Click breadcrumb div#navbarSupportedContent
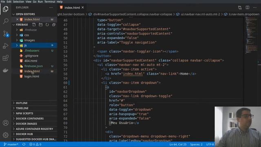This screenshot has width=261, height=147. pyautogui.click(x=133, y=14)
